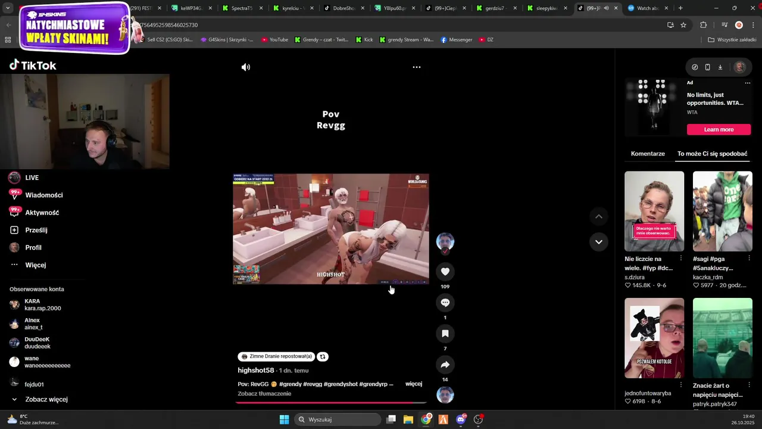762x429 pixels.
Task: Open TikTok home via logo
Action: point(33,65)
